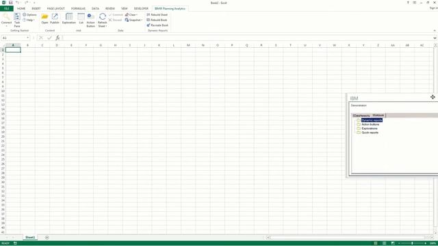The image size is (438, 246).
Task: Select cell A1
Action: coord(13,50)
